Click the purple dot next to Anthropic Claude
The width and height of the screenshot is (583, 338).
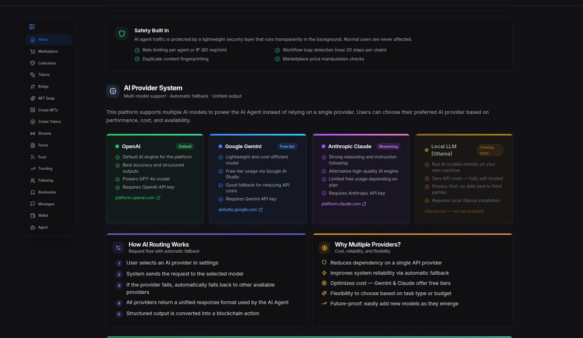coord(324,146)
